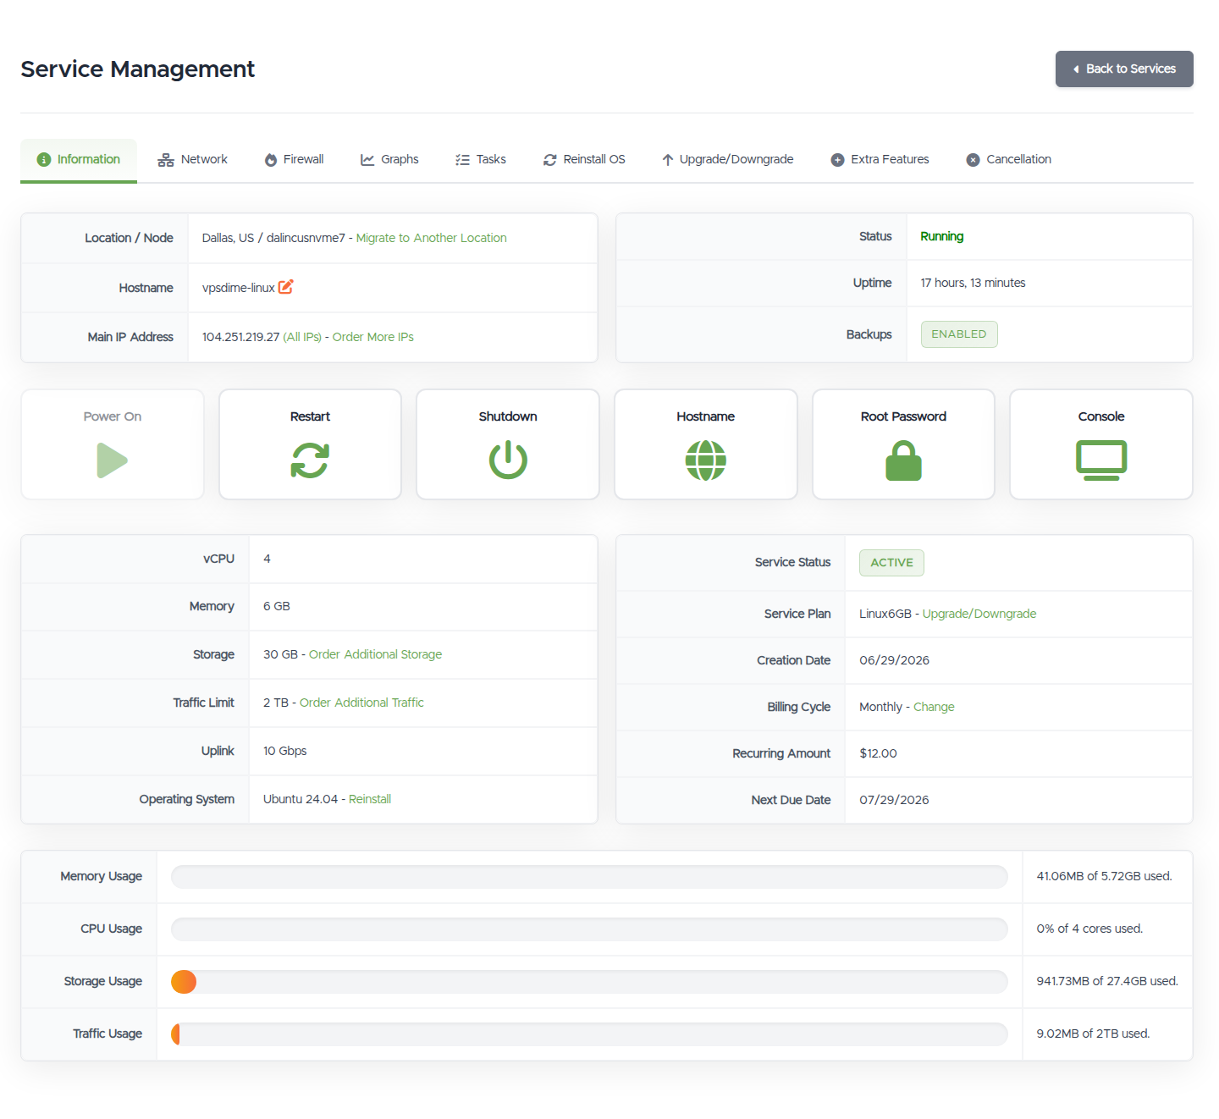Click the Back to Services caret icon
Image resolution: width=1219 pixels, height=1119 pixels.
(1076, 69)
